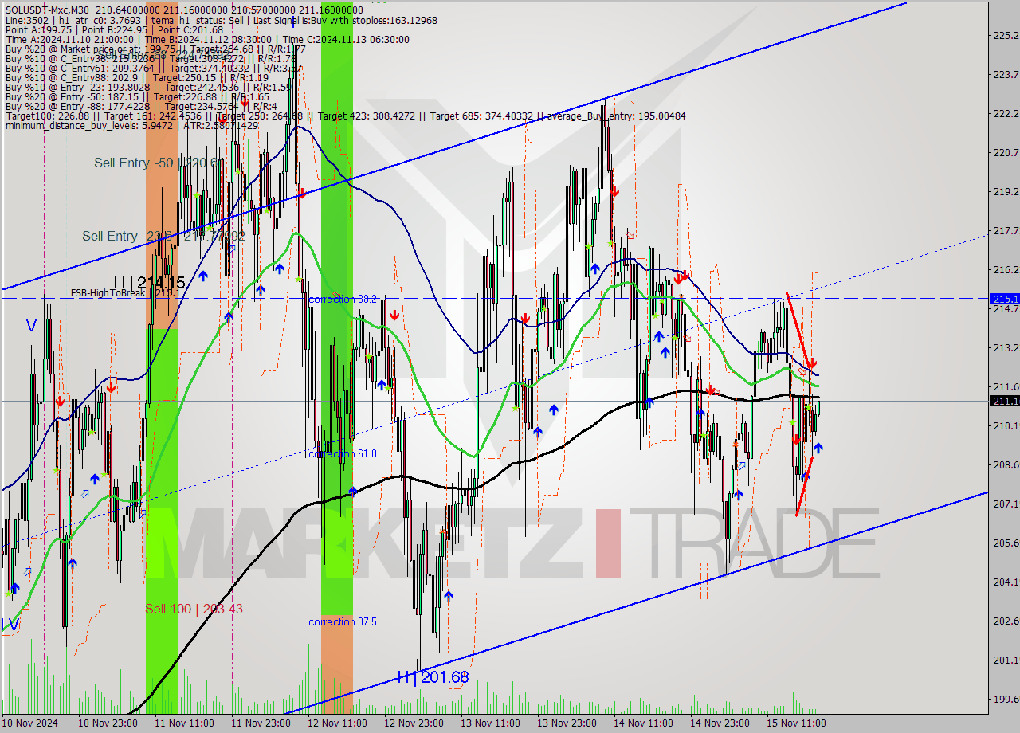Click the 213.2 price axis value
Viewport: 1020px width, 733px height.
click(x=1006, y=348)
